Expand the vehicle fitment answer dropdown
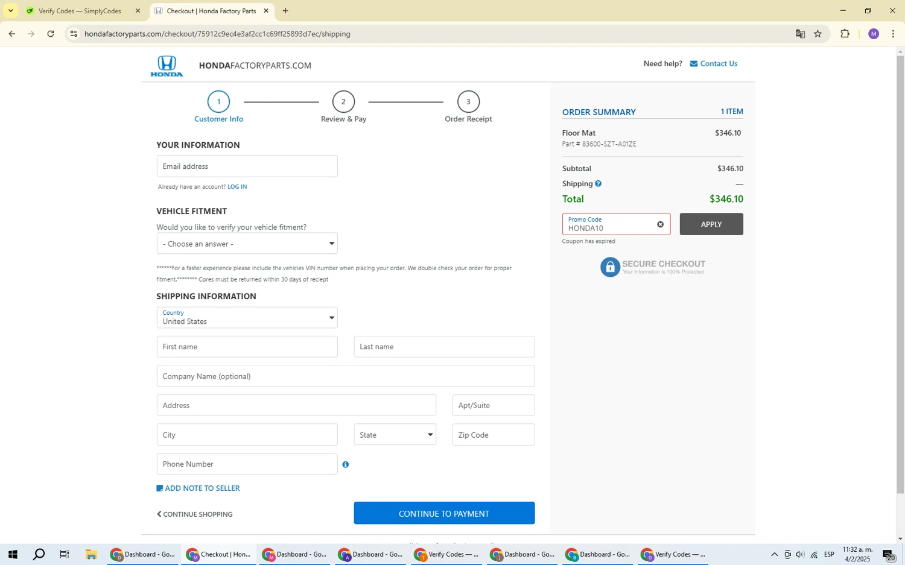 click(x=247, y=244)
